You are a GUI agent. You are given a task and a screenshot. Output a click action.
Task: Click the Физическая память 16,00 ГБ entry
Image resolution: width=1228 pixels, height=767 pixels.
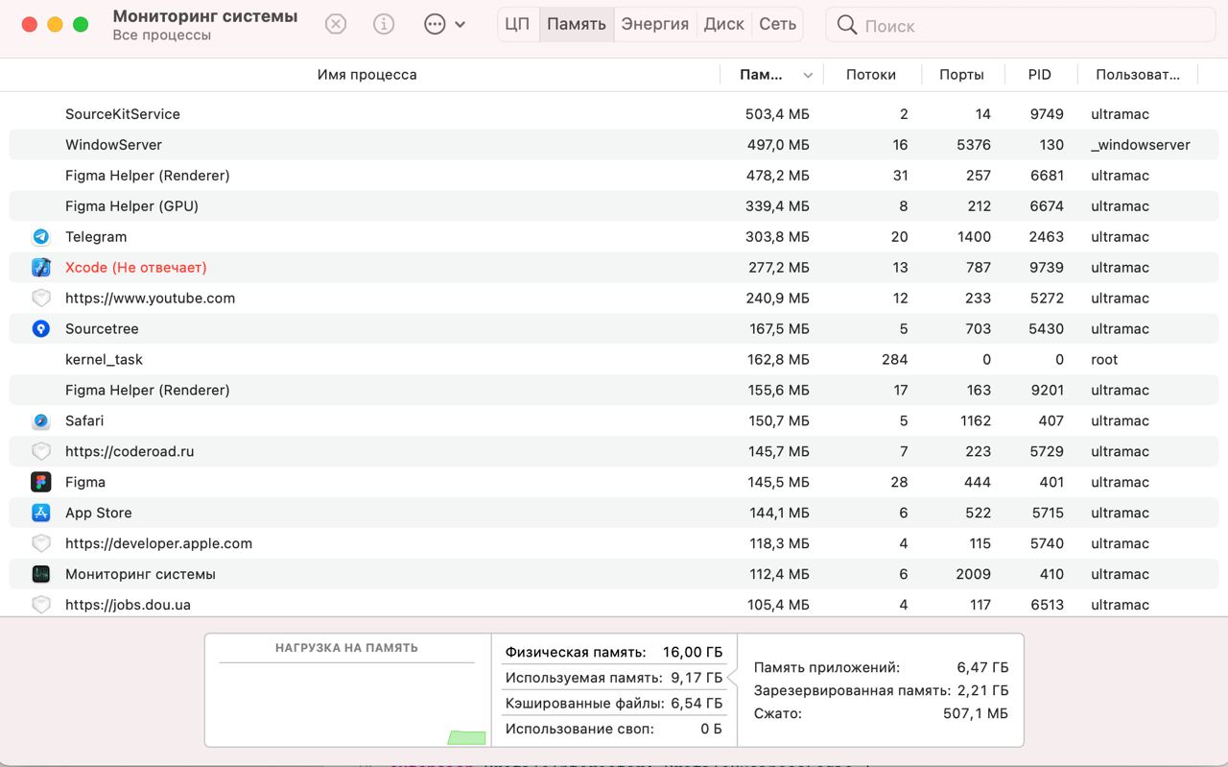(614, 652)
